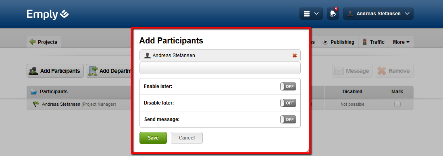Expand the Andreas Stefansen user dropdown

pyautogui.click(x=378, y=14)
